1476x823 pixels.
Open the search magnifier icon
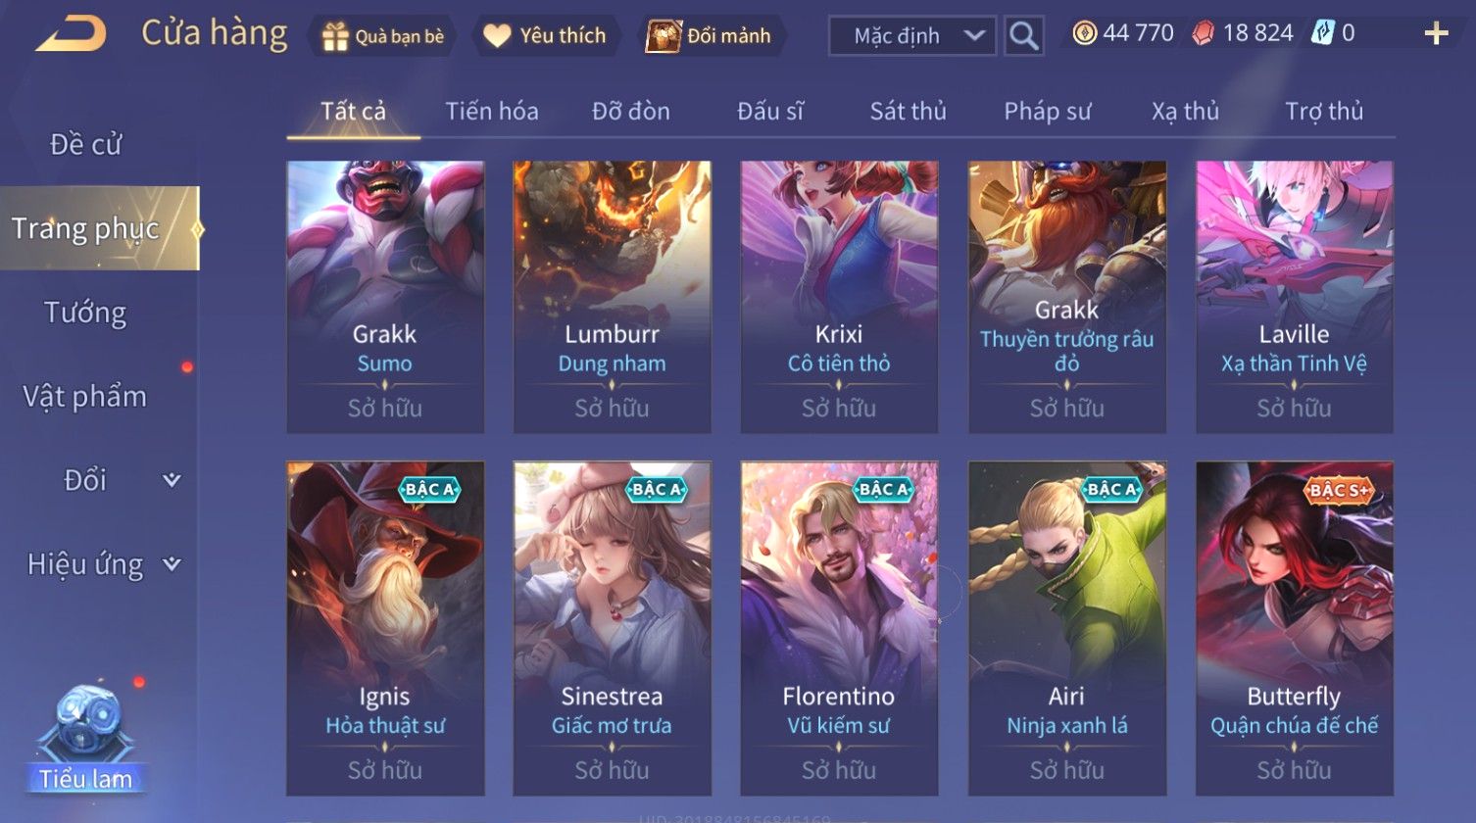click(x=1024, y=36)
